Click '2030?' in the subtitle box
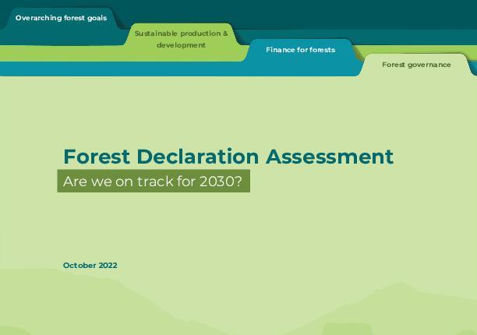Screen dimensions: 477x335 click(x=221, y=182)
